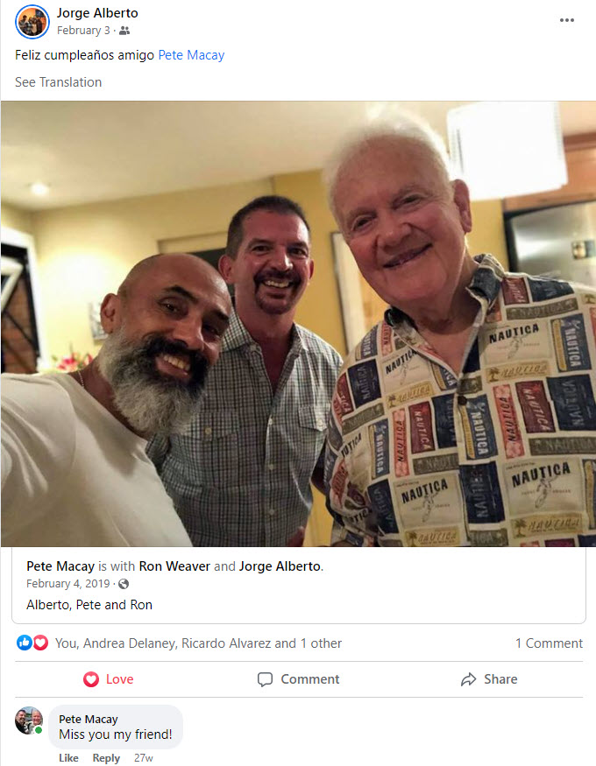Open the shared photo of three men
596x766 pixels.
(298, 323)
